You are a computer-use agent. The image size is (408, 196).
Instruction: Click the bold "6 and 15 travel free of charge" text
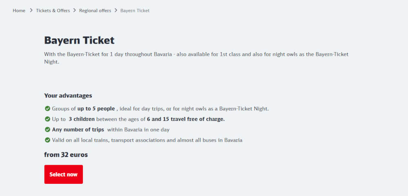point(186,119)
